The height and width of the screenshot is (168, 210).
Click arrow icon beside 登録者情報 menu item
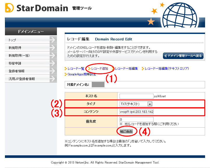pos(53,71)
